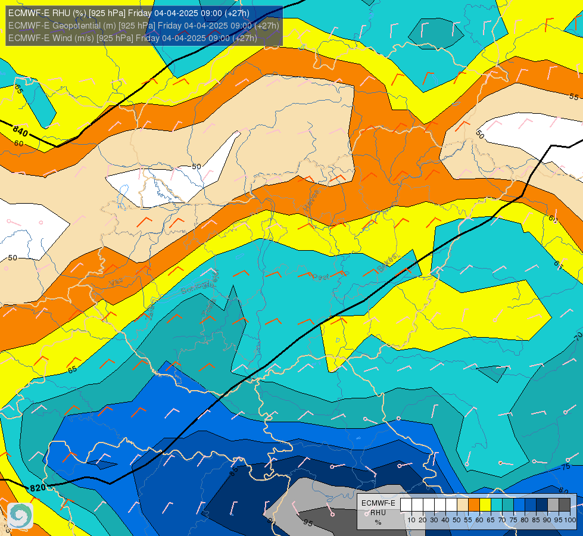The height and width of the screenshot is (536, 583).
Task: Select the ECMWF-E Wind (m/s) layer title
Action: 133,38
